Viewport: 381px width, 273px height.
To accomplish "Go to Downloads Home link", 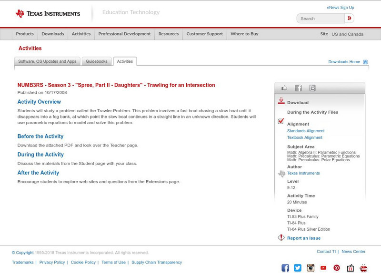I will click(344, 62).
